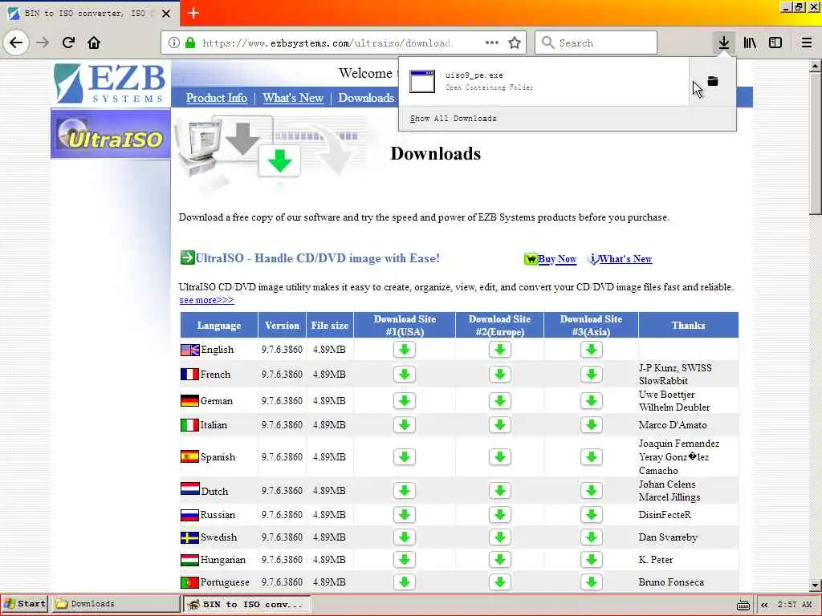
Task: Click the on-screen keyboard tray icon
Action: (743, 605)
